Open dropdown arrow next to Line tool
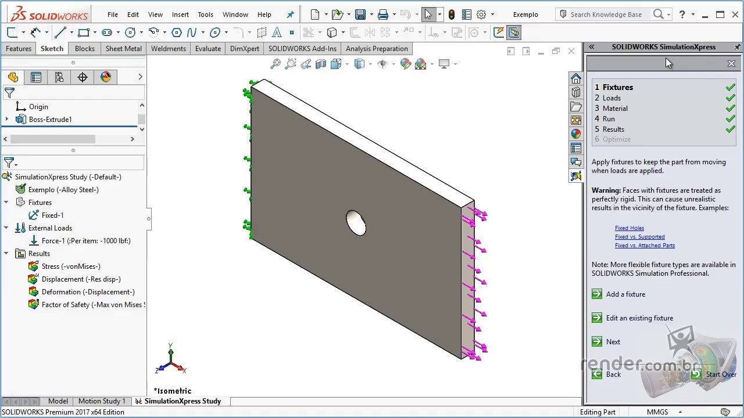Viewport: 744px width, 418px height. (x=71, y=33)
